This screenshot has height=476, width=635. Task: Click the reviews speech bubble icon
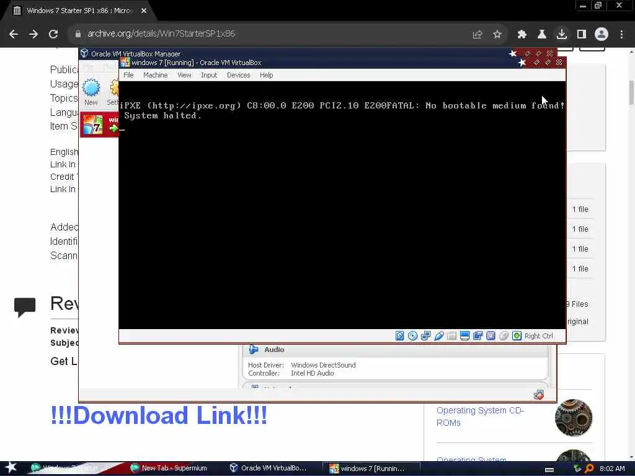(25, 307)
